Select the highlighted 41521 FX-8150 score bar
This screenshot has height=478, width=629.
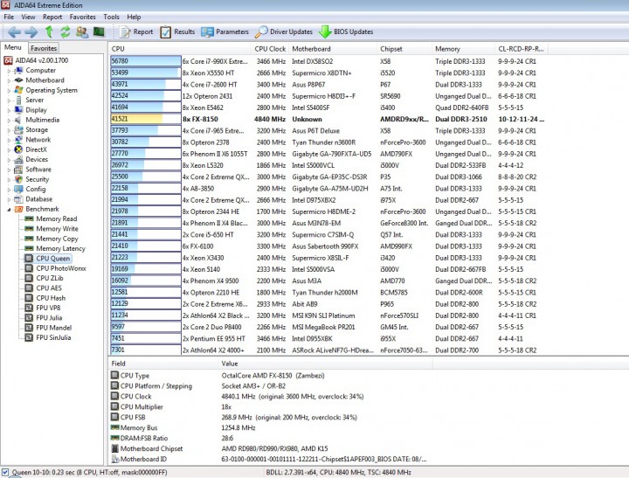click(146, 119)
